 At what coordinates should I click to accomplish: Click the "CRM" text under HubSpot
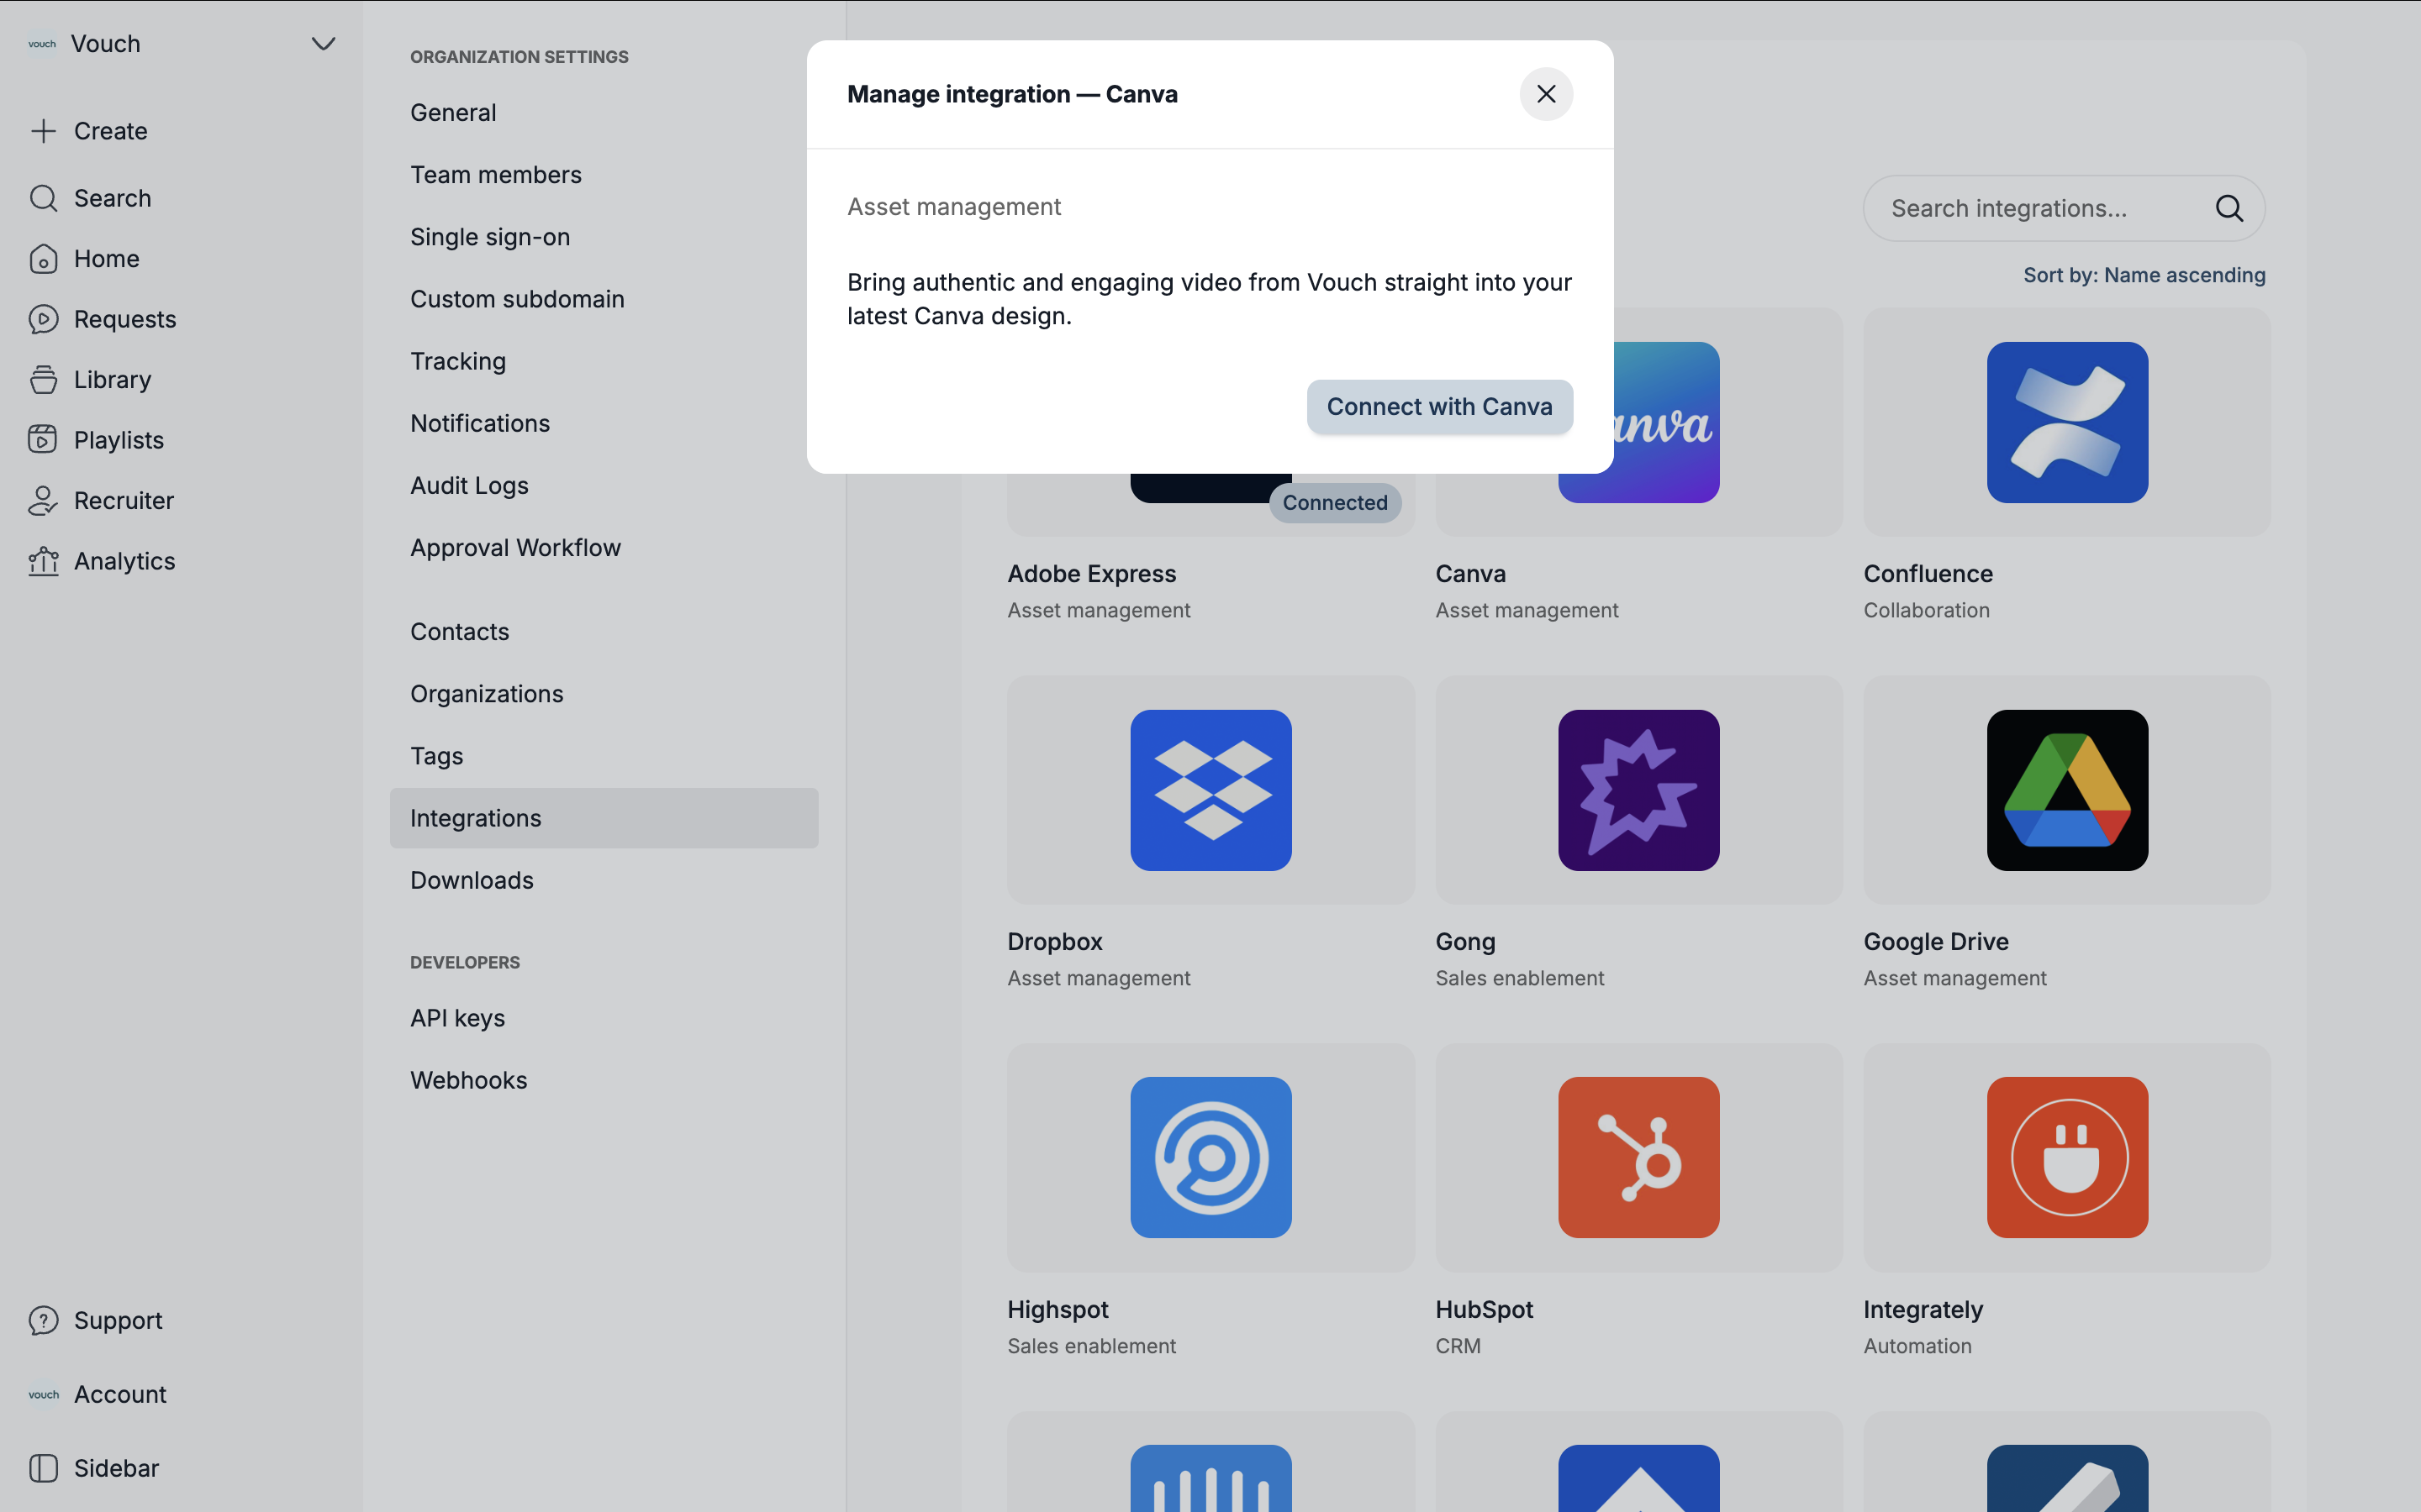tap(1458, 1346)
